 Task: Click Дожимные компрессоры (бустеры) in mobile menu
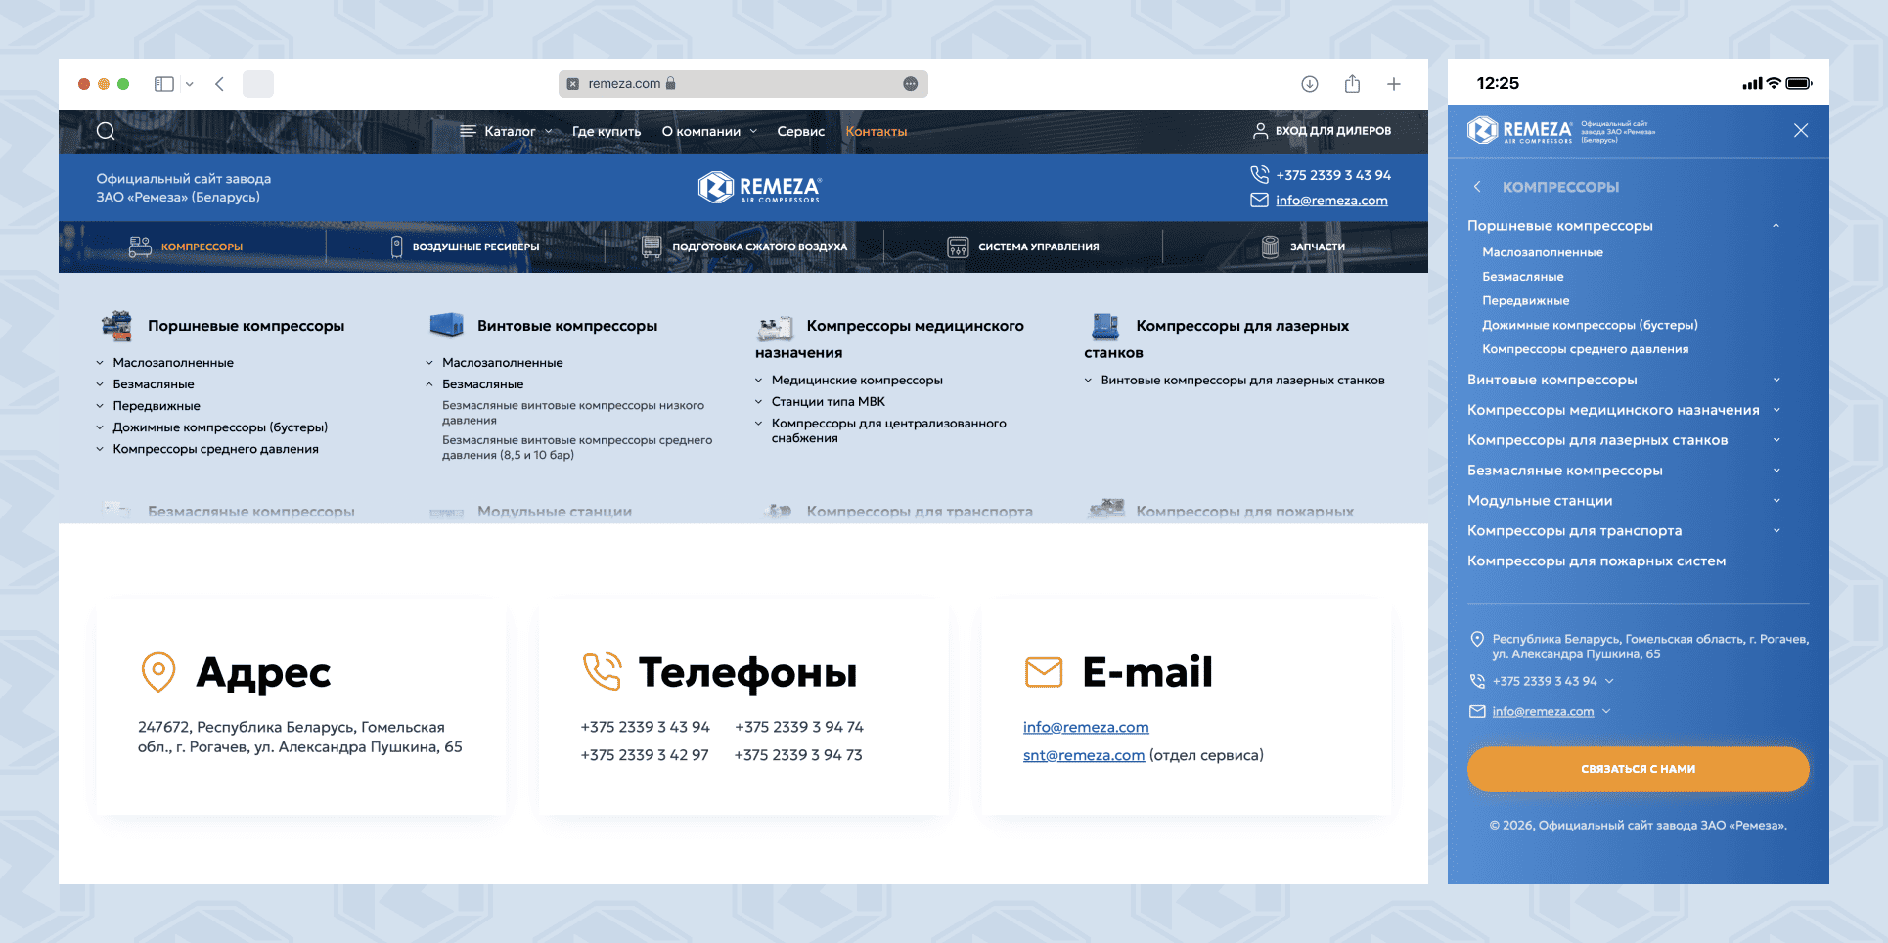(x=1590, y=325)
